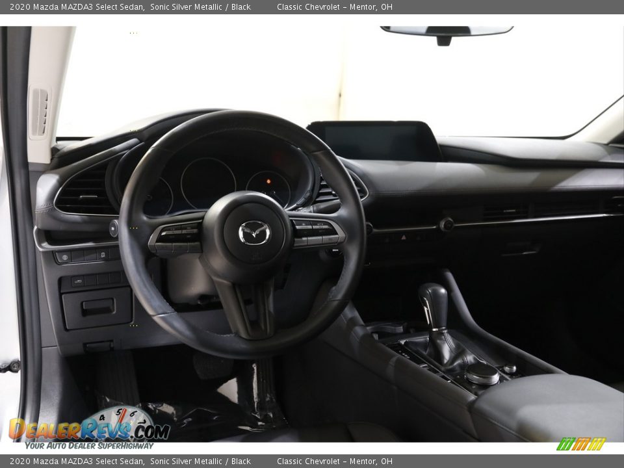Click the DealerRevs.com logo

(x=89, y=428)
